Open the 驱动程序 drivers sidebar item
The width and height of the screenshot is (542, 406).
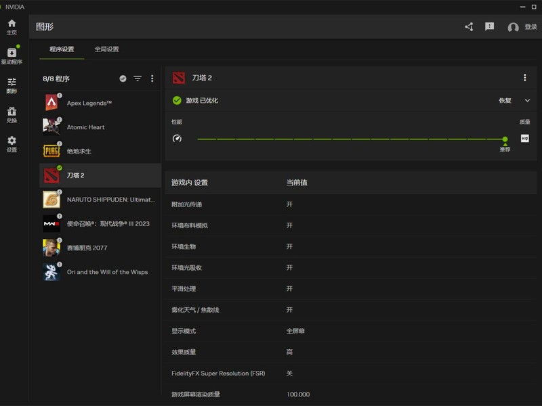[x=12, y=56]
